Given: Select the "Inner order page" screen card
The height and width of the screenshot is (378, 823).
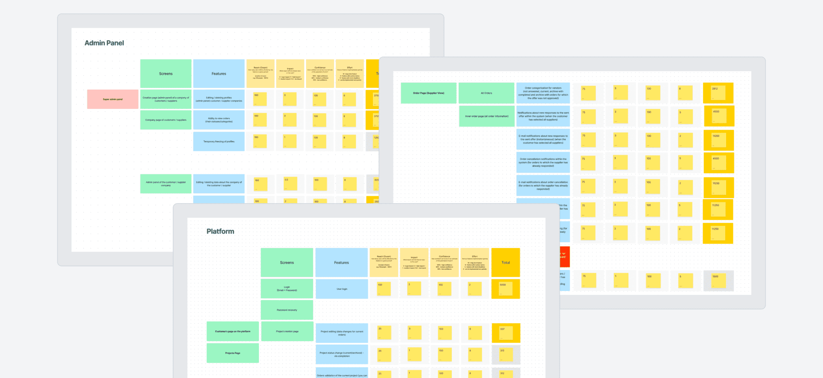Looking at the screenshot, I should (x=487, y=116).
